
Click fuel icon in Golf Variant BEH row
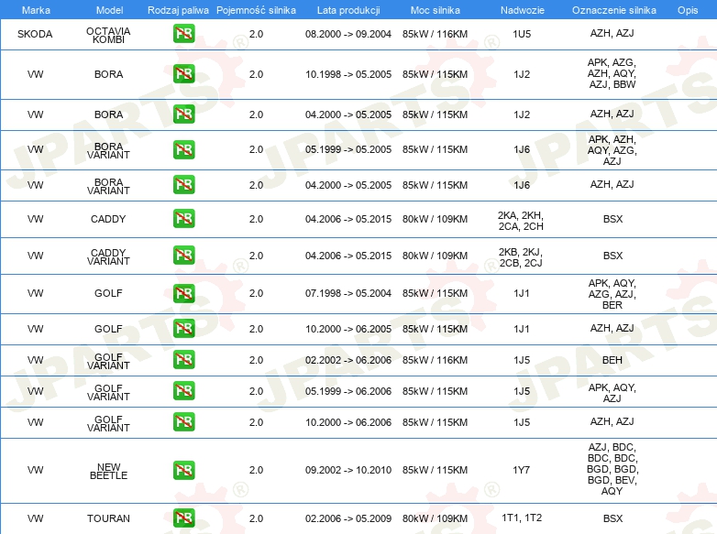[x=183, y=359]
